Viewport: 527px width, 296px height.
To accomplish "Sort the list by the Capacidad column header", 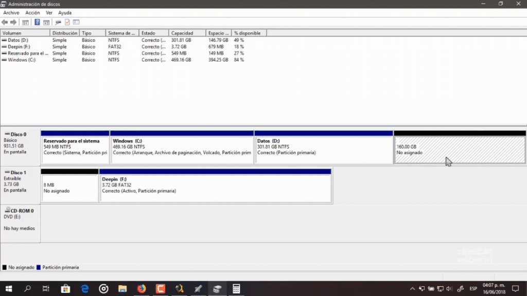I will click(x=187, y=33).
